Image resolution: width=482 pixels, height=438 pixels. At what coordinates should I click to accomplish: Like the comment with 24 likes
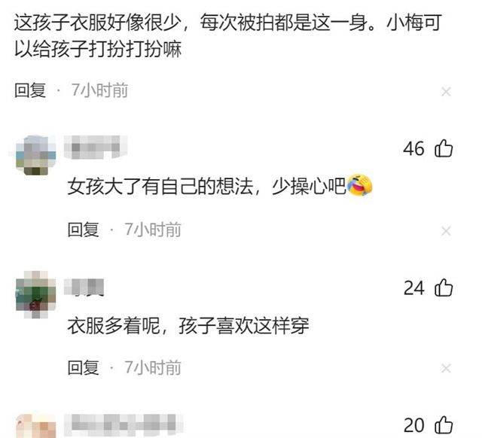[x=444, y=288]
